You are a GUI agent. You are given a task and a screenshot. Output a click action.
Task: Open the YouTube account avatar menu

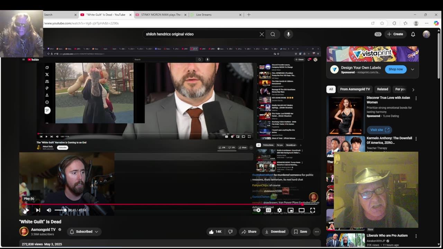pos(426,34)
